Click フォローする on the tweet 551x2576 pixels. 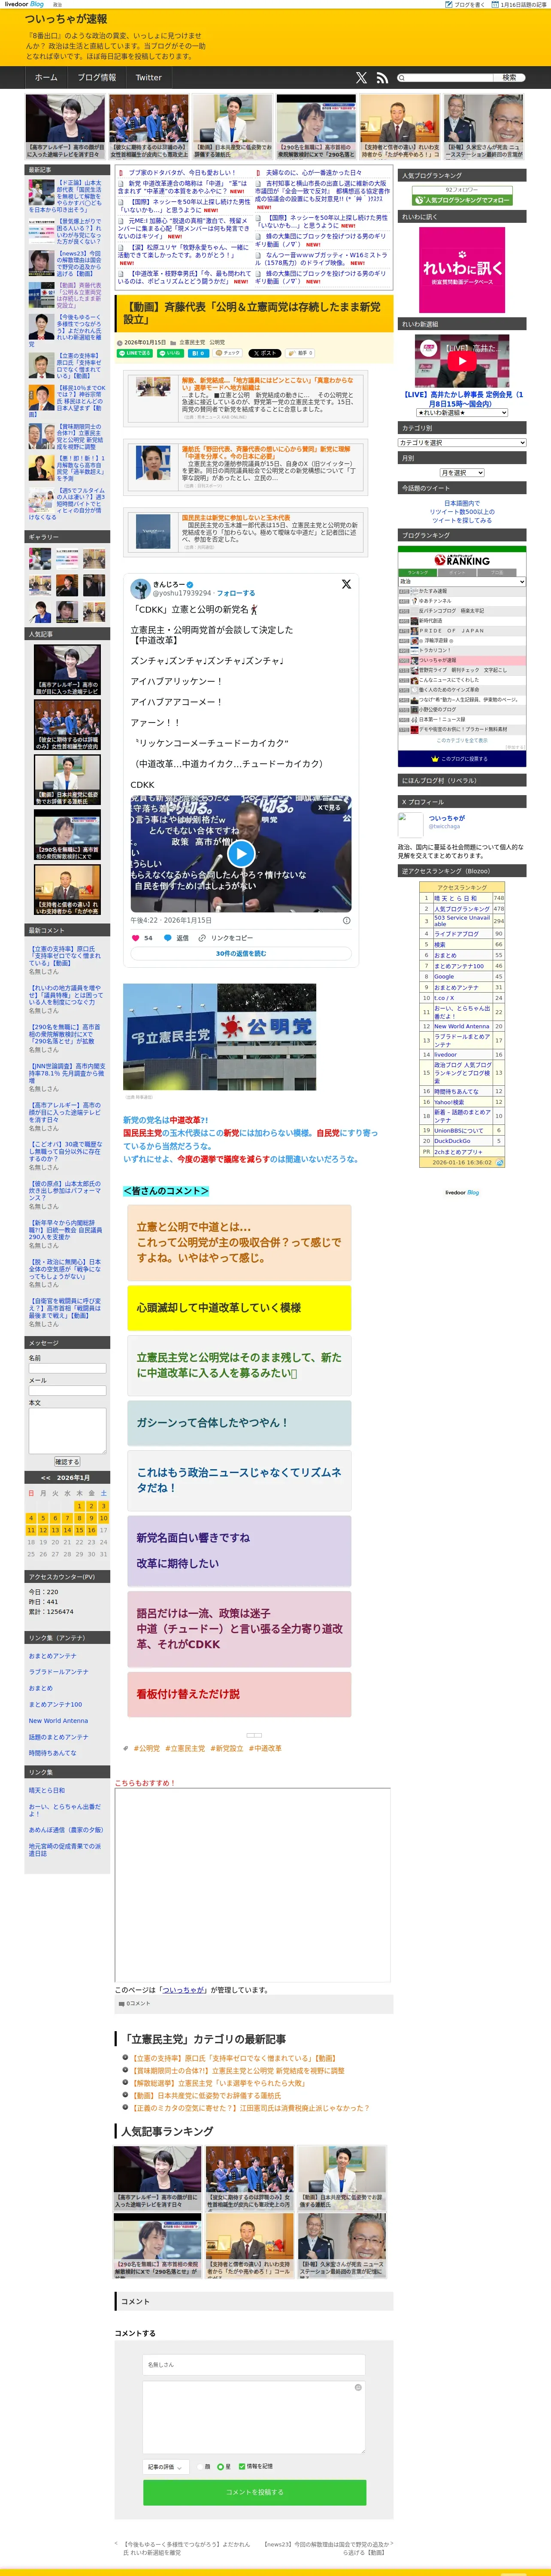pyautogui.click(x=235, y=593)
